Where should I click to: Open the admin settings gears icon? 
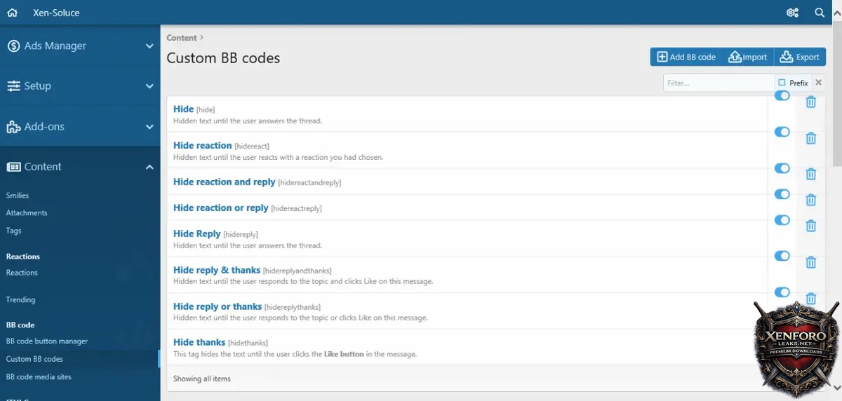(792, 13)
